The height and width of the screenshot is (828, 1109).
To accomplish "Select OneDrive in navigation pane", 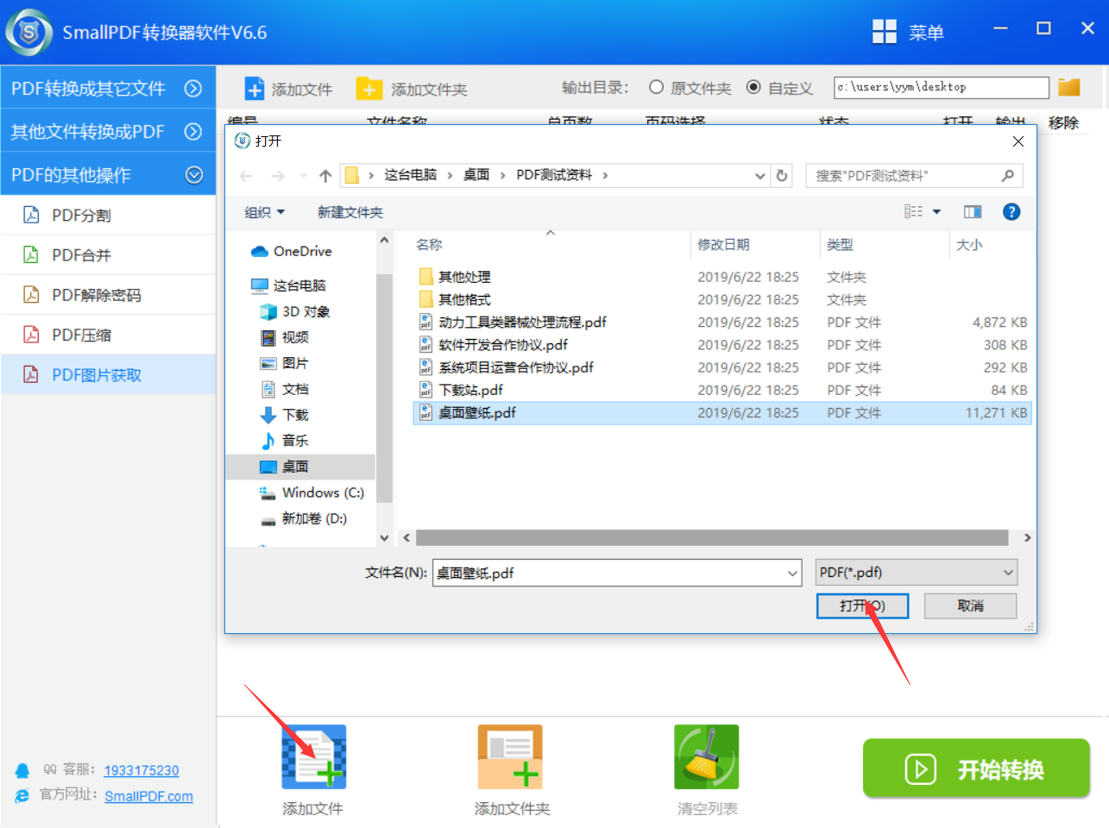I will tap(292, 251).
